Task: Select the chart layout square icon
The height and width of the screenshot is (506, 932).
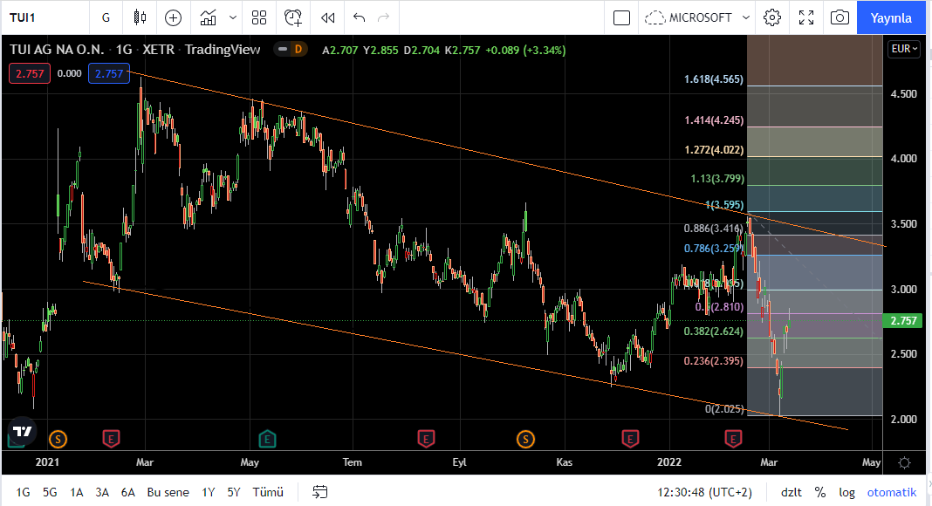Action: (x=621, y=17)
